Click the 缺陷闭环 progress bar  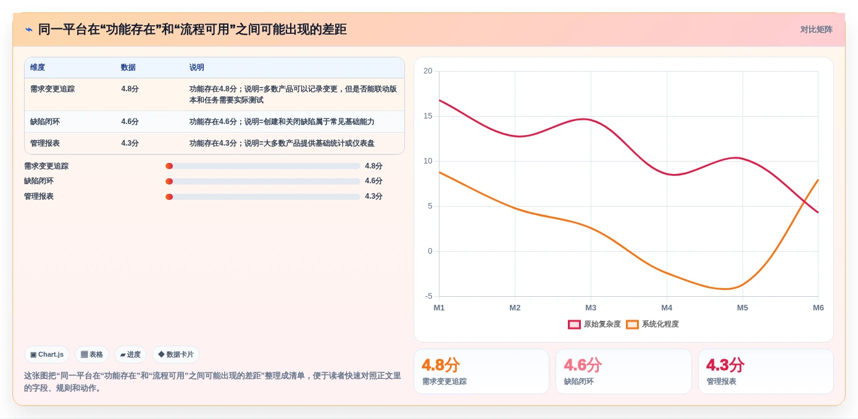coord(263,181)
